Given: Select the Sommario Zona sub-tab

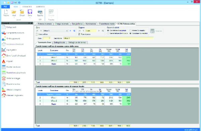Looking at the screenshot, I should [x=44, y=42].
